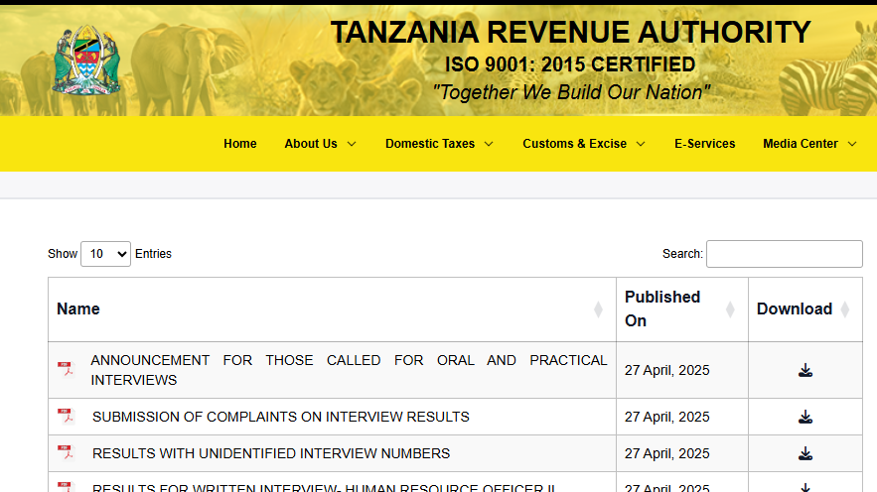
Task: Expand the Domestic Taxes menu
Action: point(439,144)
